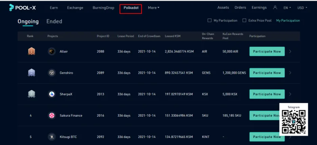The image size is (317, 145).
Task: Click the 5,000 KSX reward value
Action: pos(230,94)
